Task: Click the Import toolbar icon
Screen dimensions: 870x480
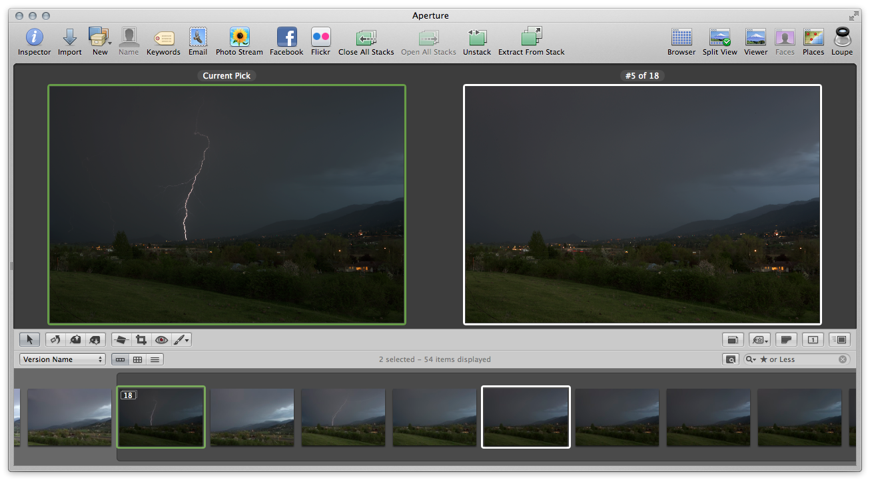Action: click(69, 41)
